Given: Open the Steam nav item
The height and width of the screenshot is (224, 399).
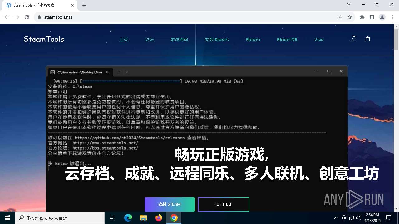Looking at the screenshot, I should tap(253, 40).
